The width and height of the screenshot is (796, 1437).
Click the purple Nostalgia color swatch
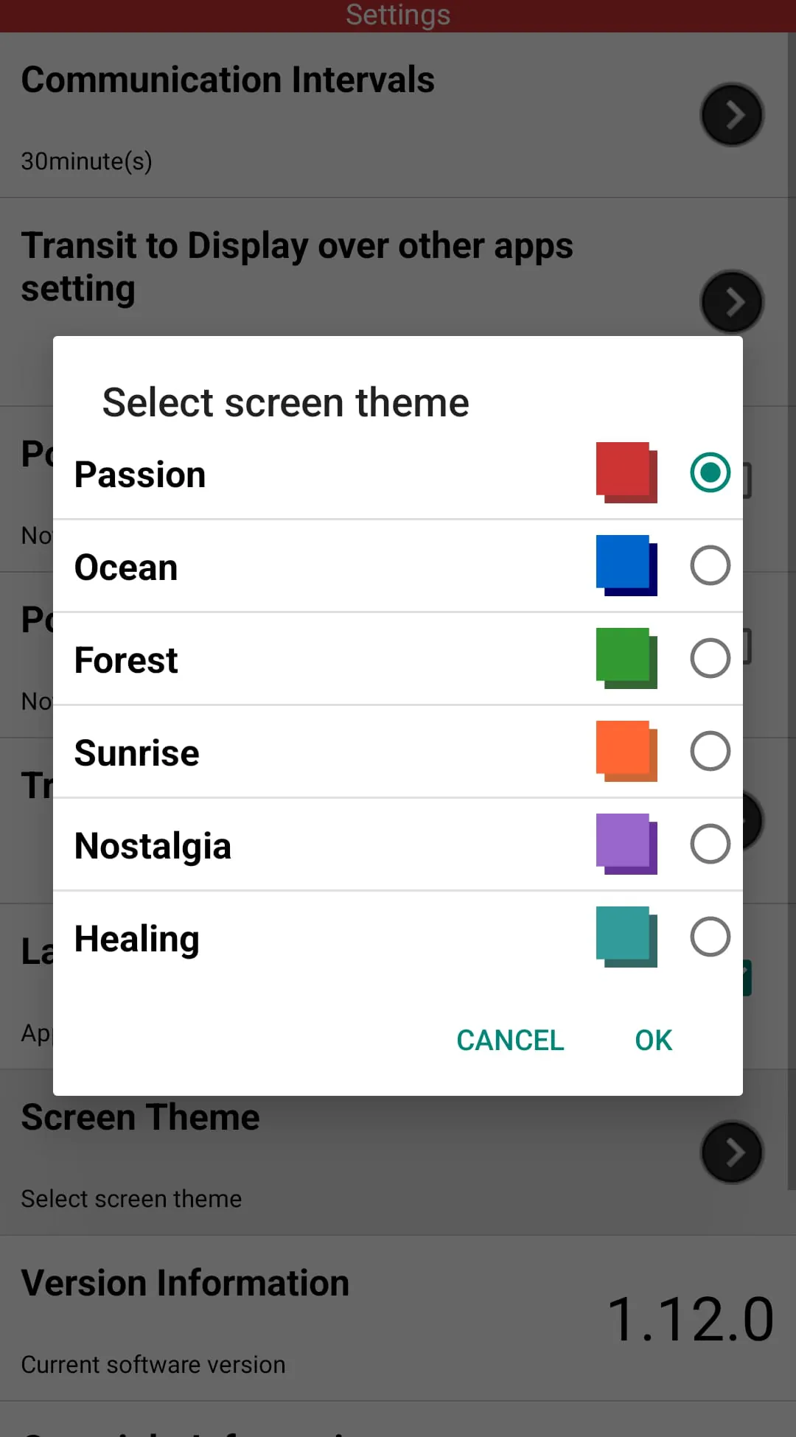point(626,844)
